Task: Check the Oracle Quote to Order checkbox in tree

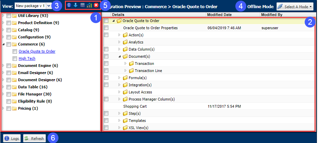Action: (x=15, y=52)
